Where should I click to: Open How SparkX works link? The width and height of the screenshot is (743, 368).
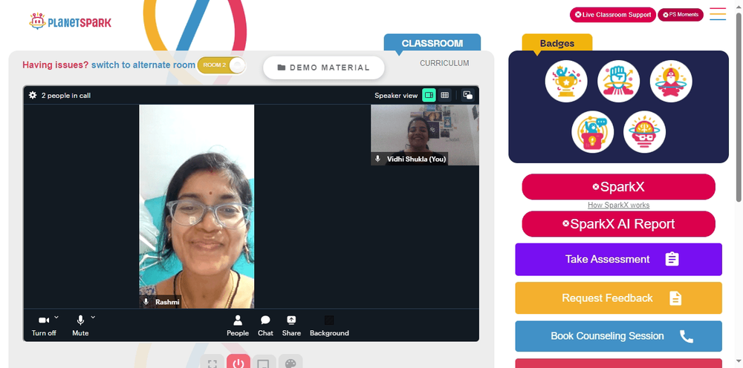618,206
